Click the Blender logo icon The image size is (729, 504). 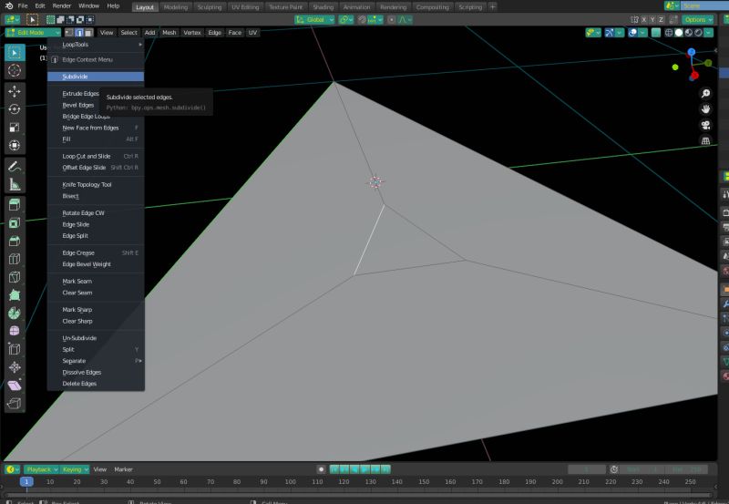(8, 6)
